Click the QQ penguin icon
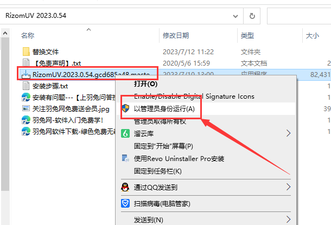331x225 pixels. pos(125,187)
